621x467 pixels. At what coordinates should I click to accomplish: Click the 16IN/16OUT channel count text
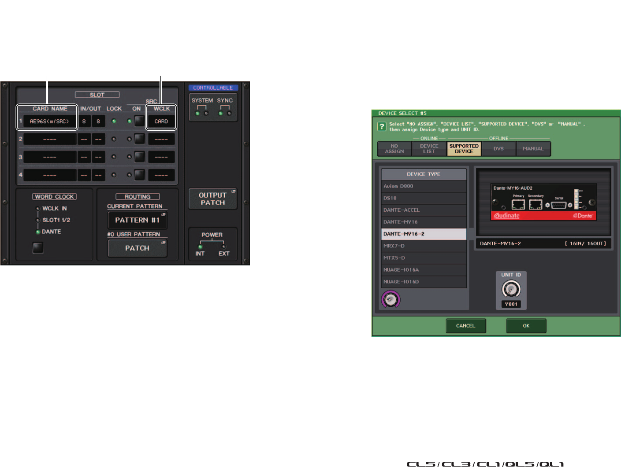(x=585, y=243)
